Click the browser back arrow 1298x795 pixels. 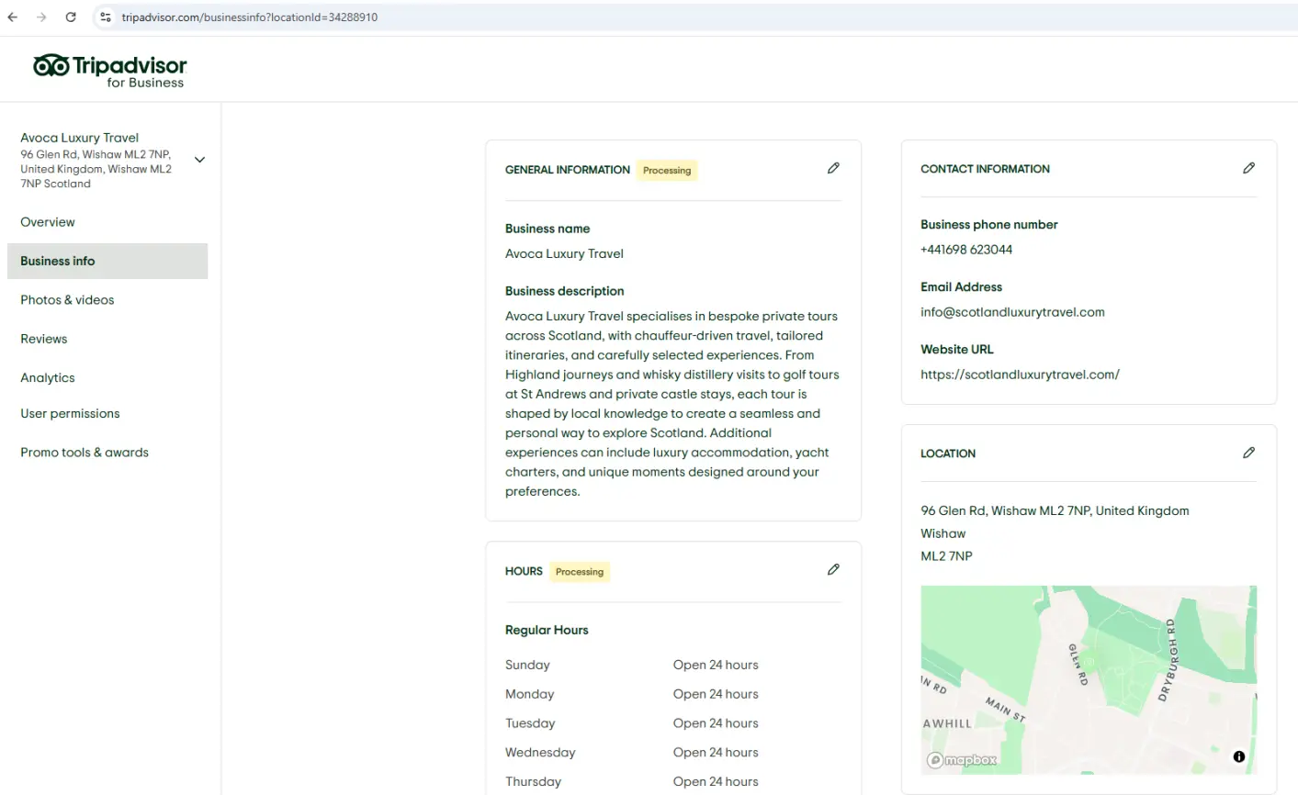pos(13,17)
